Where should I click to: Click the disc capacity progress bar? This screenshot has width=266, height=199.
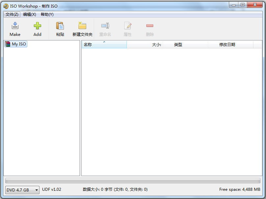coord(133,181)
